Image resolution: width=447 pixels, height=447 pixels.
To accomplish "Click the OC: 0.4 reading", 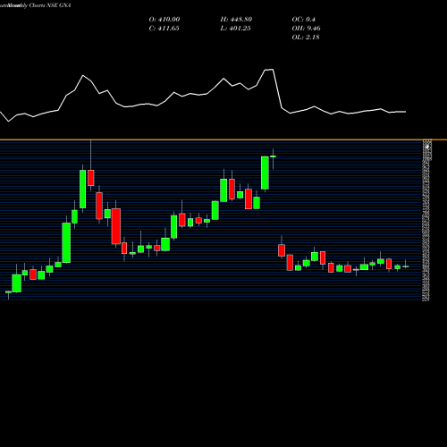I will 303,20.
